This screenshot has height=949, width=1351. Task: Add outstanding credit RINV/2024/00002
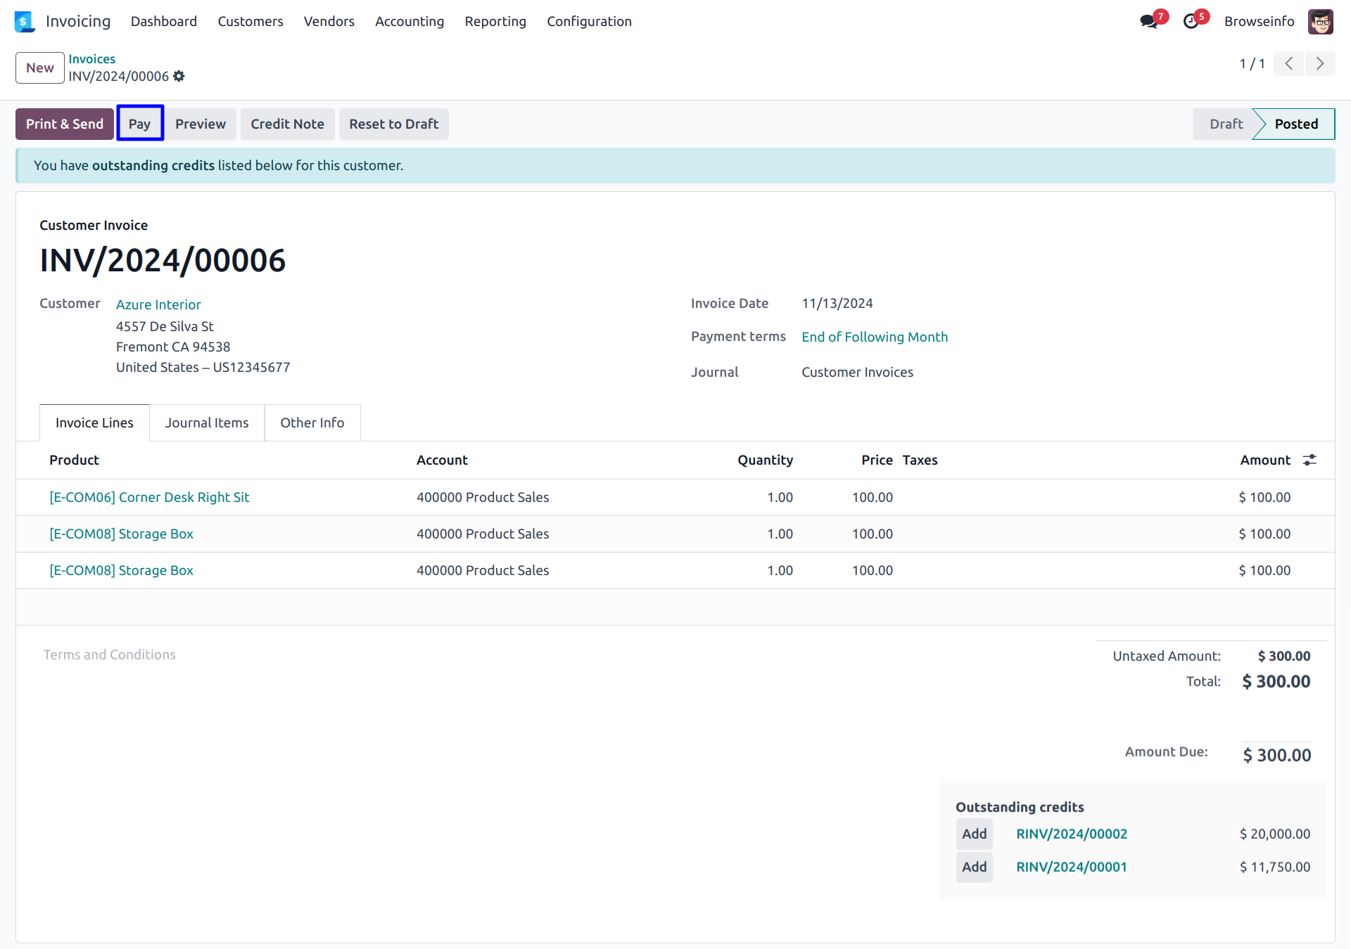click(x=975, y=834)
